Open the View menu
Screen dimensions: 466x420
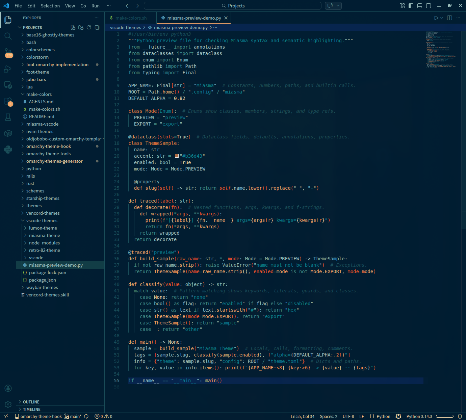70,6
